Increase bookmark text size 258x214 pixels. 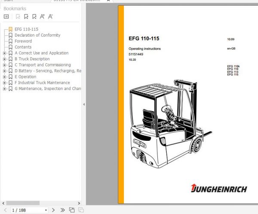click(x=42, y=16)
